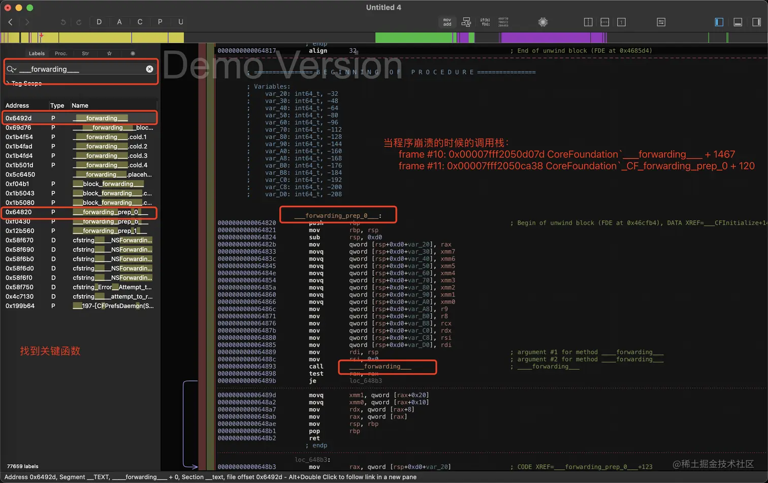Viewport: 768px width, 483px height.
Task: Select the cfstring_Error row at 0x58f750
Action: pos(79,287)
